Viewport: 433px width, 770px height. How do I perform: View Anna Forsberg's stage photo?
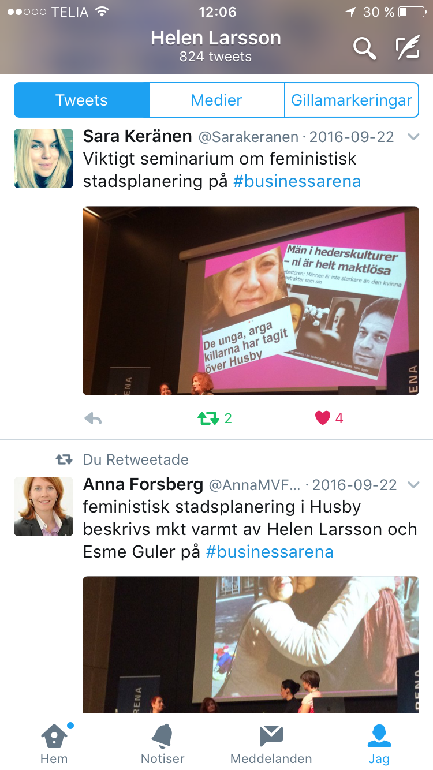coord(251,645)
